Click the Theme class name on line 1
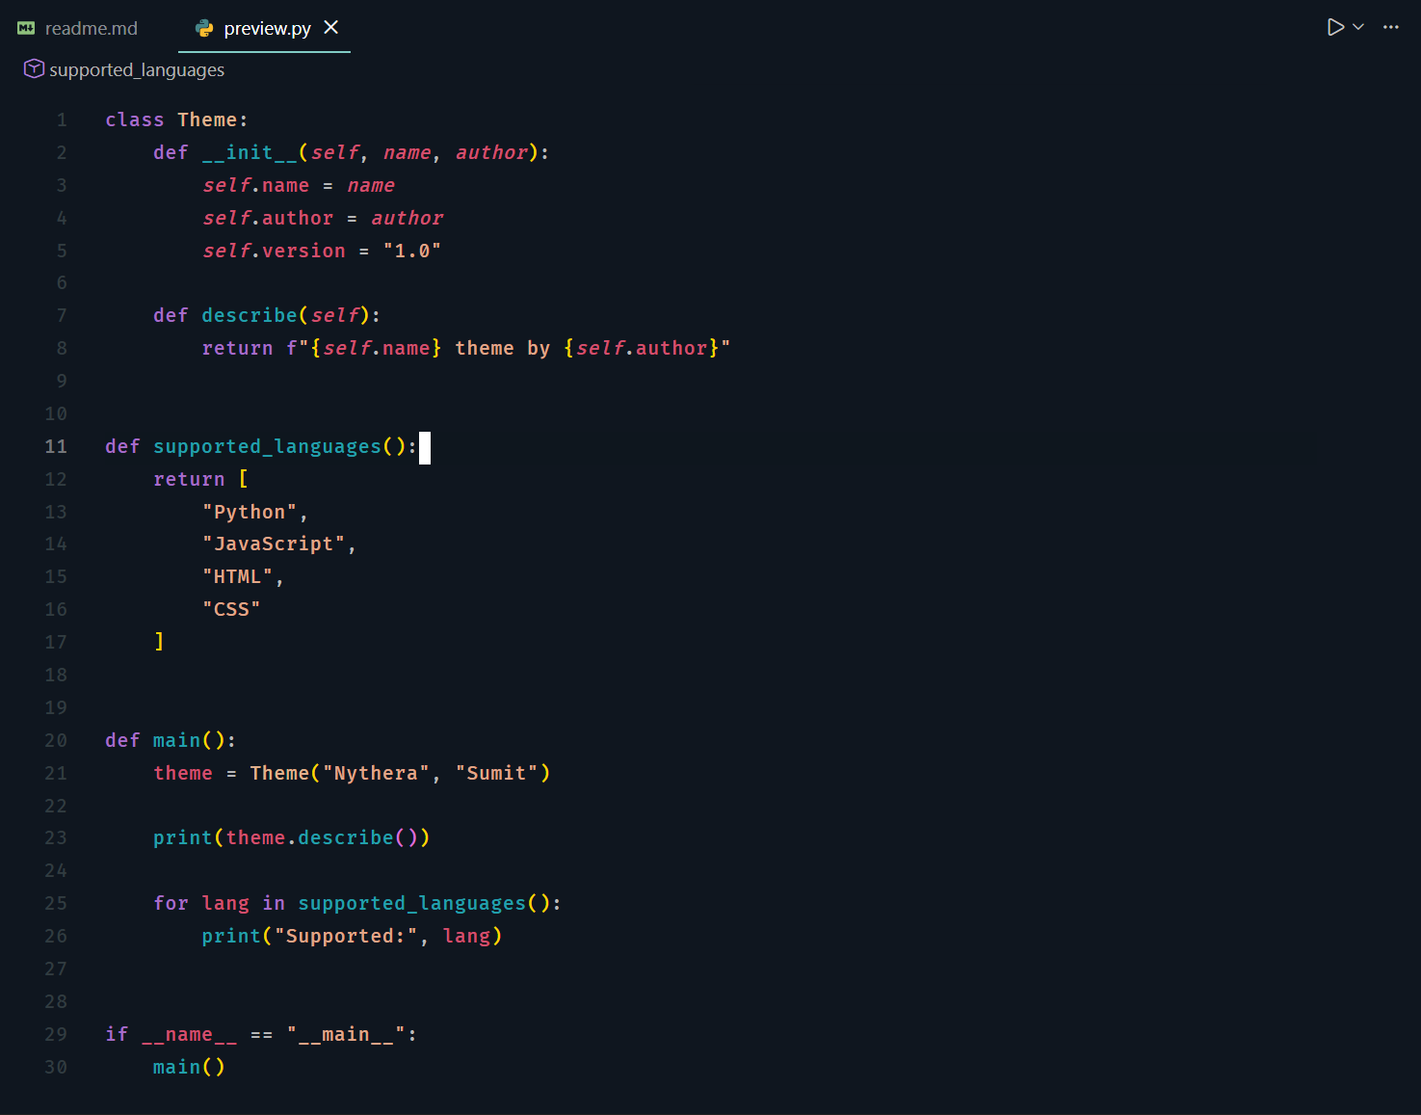Viewport: 1421px width, 1115px height. pyautogui.click(x=210, y=119)
